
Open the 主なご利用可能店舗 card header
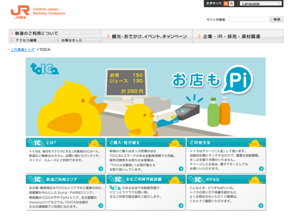pos(146,179)
